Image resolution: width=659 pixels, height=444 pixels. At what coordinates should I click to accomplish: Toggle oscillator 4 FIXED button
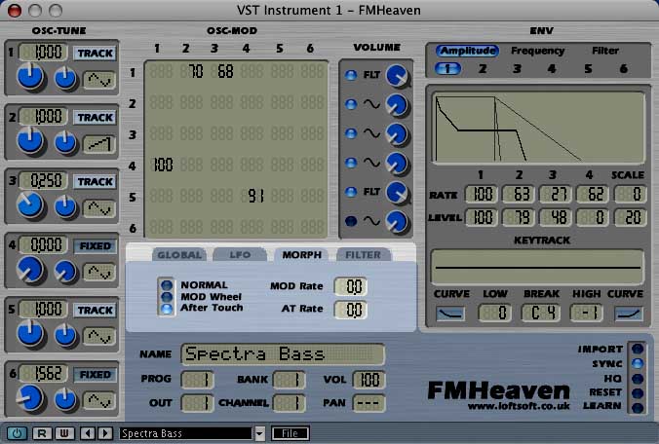pyautogui.click(x=95, y=246)
